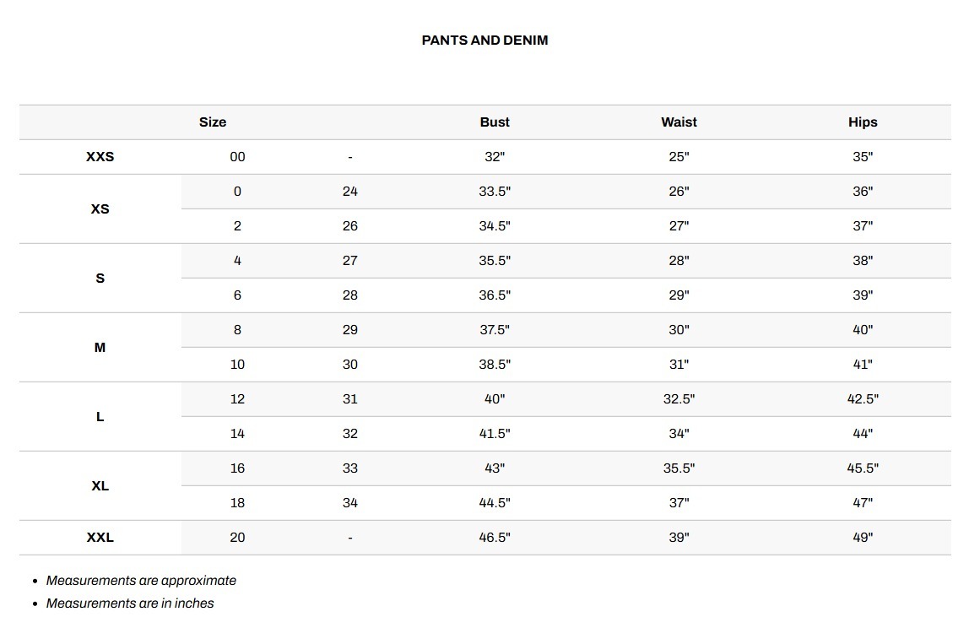Click the XXL size label

(x=100, y=537)
